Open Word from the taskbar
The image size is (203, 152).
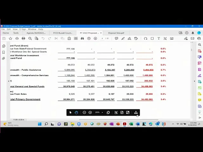point(138,124)
